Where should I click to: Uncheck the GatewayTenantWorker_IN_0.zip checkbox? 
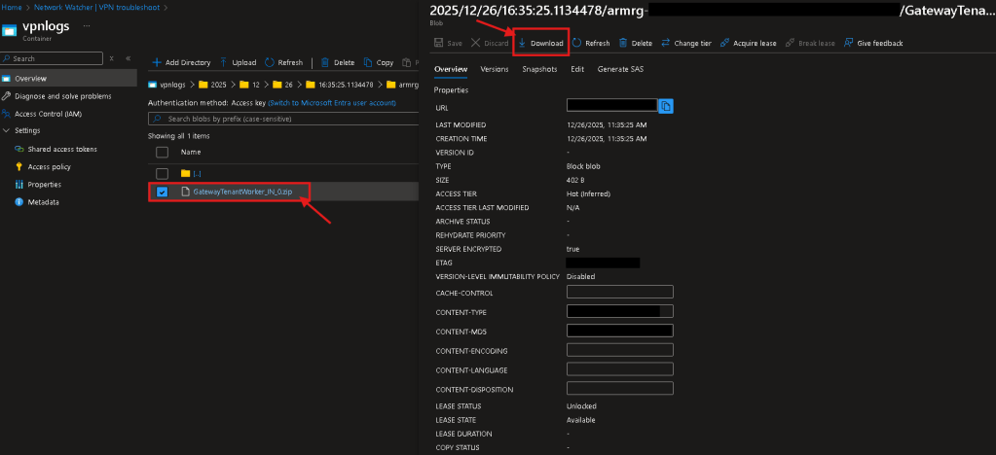162,192
